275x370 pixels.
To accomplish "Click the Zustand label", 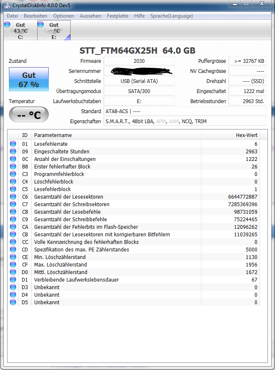I will pos(18,61).
